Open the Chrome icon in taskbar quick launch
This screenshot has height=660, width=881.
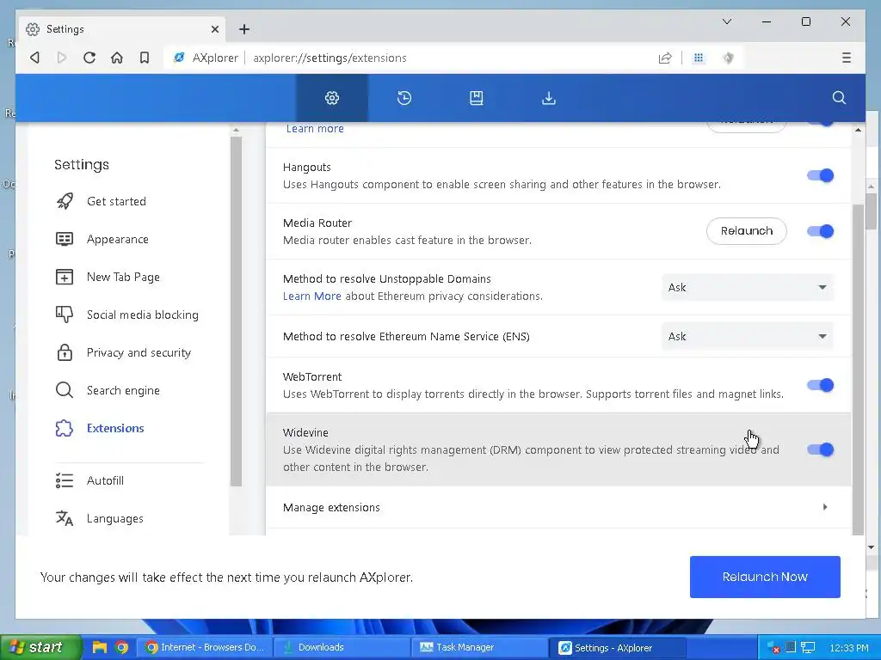pyautogui.click(x=121, y=647)
